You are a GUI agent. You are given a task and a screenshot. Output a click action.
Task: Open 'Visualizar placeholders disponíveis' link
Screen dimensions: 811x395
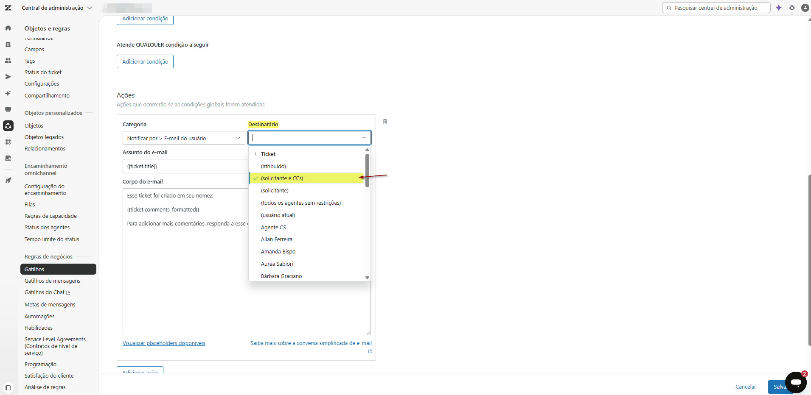click(x=164, y=343)
